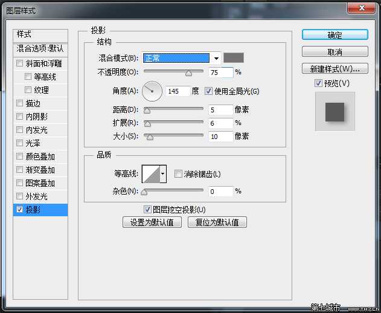Enable the 斜面和浮雕 checkbox
381x313 pixels.
(19, 63)
